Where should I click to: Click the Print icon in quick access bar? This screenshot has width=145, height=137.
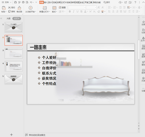pos(23,2)
